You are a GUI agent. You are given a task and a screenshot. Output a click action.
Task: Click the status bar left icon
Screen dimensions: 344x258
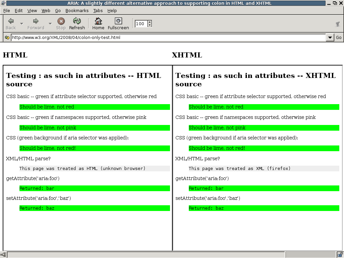(x=3, y=255)
